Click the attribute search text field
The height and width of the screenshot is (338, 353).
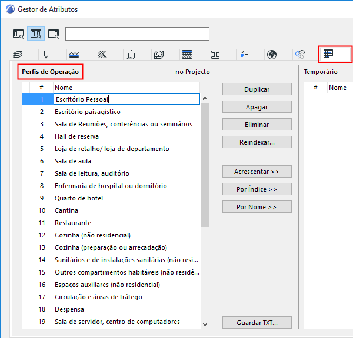[137, 34]
